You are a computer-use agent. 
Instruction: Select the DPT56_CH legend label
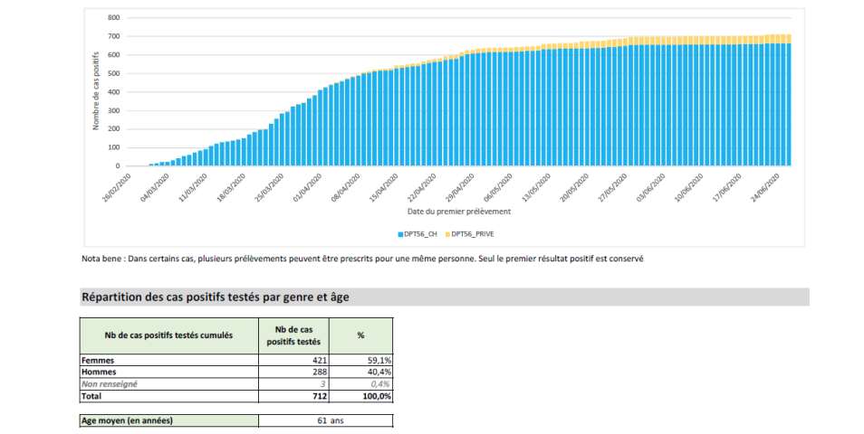(x=422, y=234)
